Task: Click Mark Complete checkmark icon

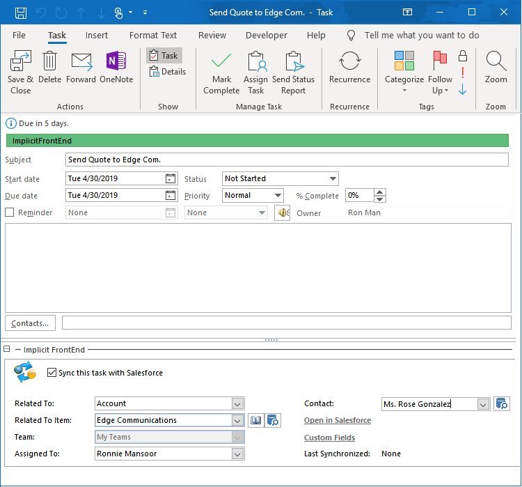Action: [221, 63]
